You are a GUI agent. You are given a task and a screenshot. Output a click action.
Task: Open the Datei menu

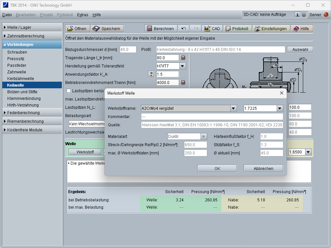7,15
